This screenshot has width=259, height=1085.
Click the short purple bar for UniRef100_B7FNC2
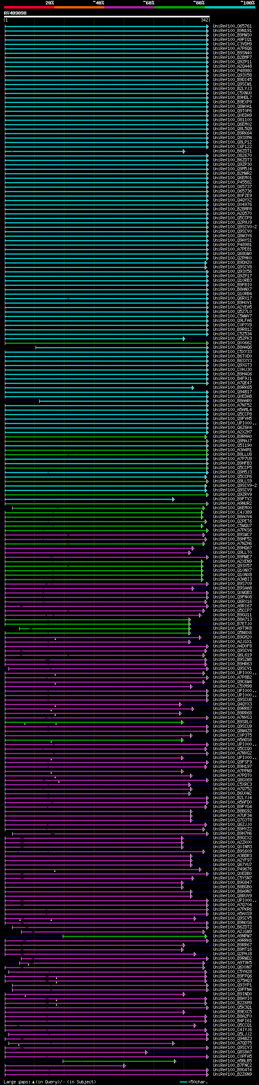tap(65, 1066)
